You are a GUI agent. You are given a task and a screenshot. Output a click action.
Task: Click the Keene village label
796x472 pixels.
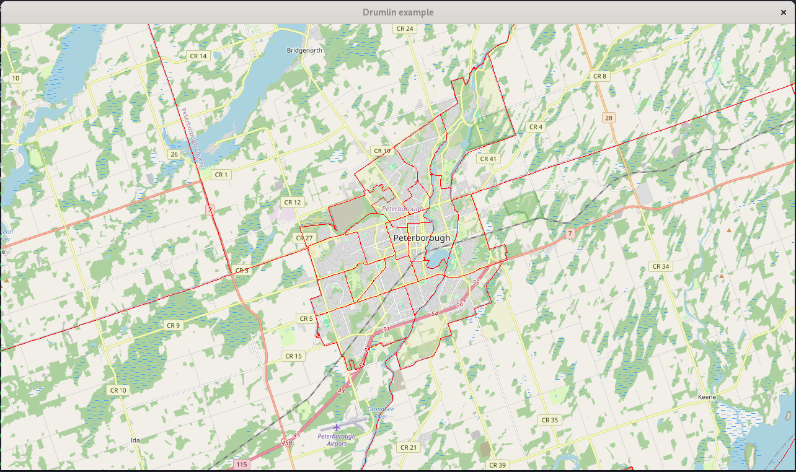[707, 396]
